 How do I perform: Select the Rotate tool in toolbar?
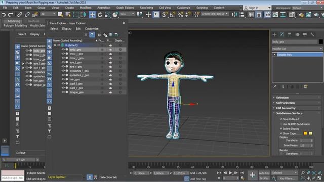point(100,15)
